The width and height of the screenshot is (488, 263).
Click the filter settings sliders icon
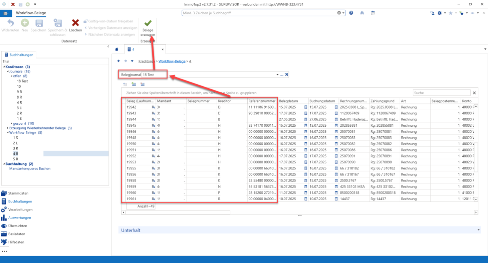pyautogui.click(x=373, y=13)
